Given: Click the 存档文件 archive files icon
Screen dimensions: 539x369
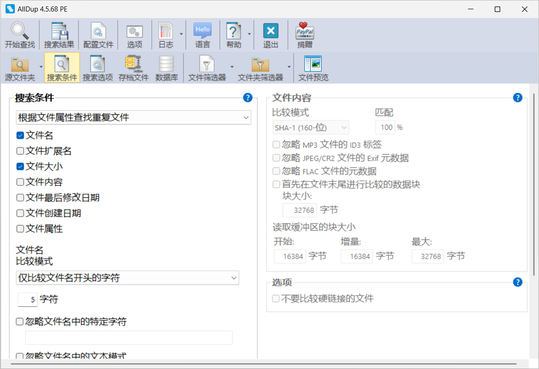Looking at the screenshot, I should coord(133,68).
